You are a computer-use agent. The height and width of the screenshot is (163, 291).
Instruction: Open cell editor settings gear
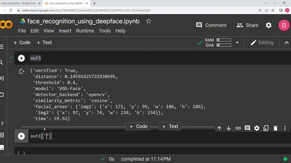[x=256, y=128]
